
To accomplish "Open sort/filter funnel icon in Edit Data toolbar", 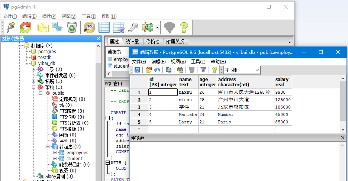I will [203, 70].
